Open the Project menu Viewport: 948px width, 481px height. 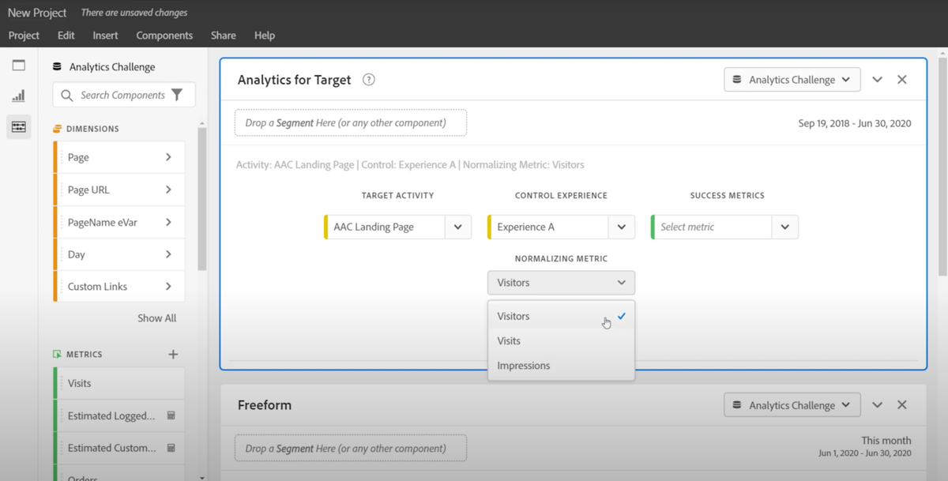click(24, 36)
